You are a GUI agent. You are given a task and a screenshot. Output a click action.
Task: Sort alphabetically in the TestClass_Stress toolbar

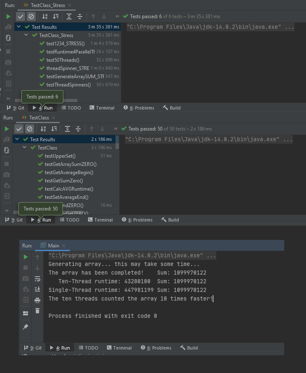tap(44, 16)
